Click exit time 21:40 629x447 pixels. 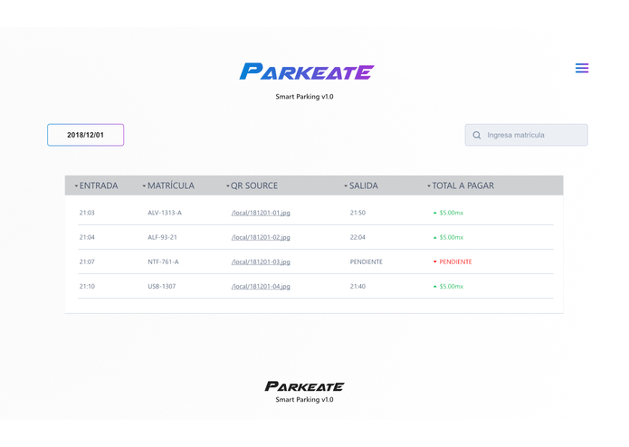tap(357, 286)
